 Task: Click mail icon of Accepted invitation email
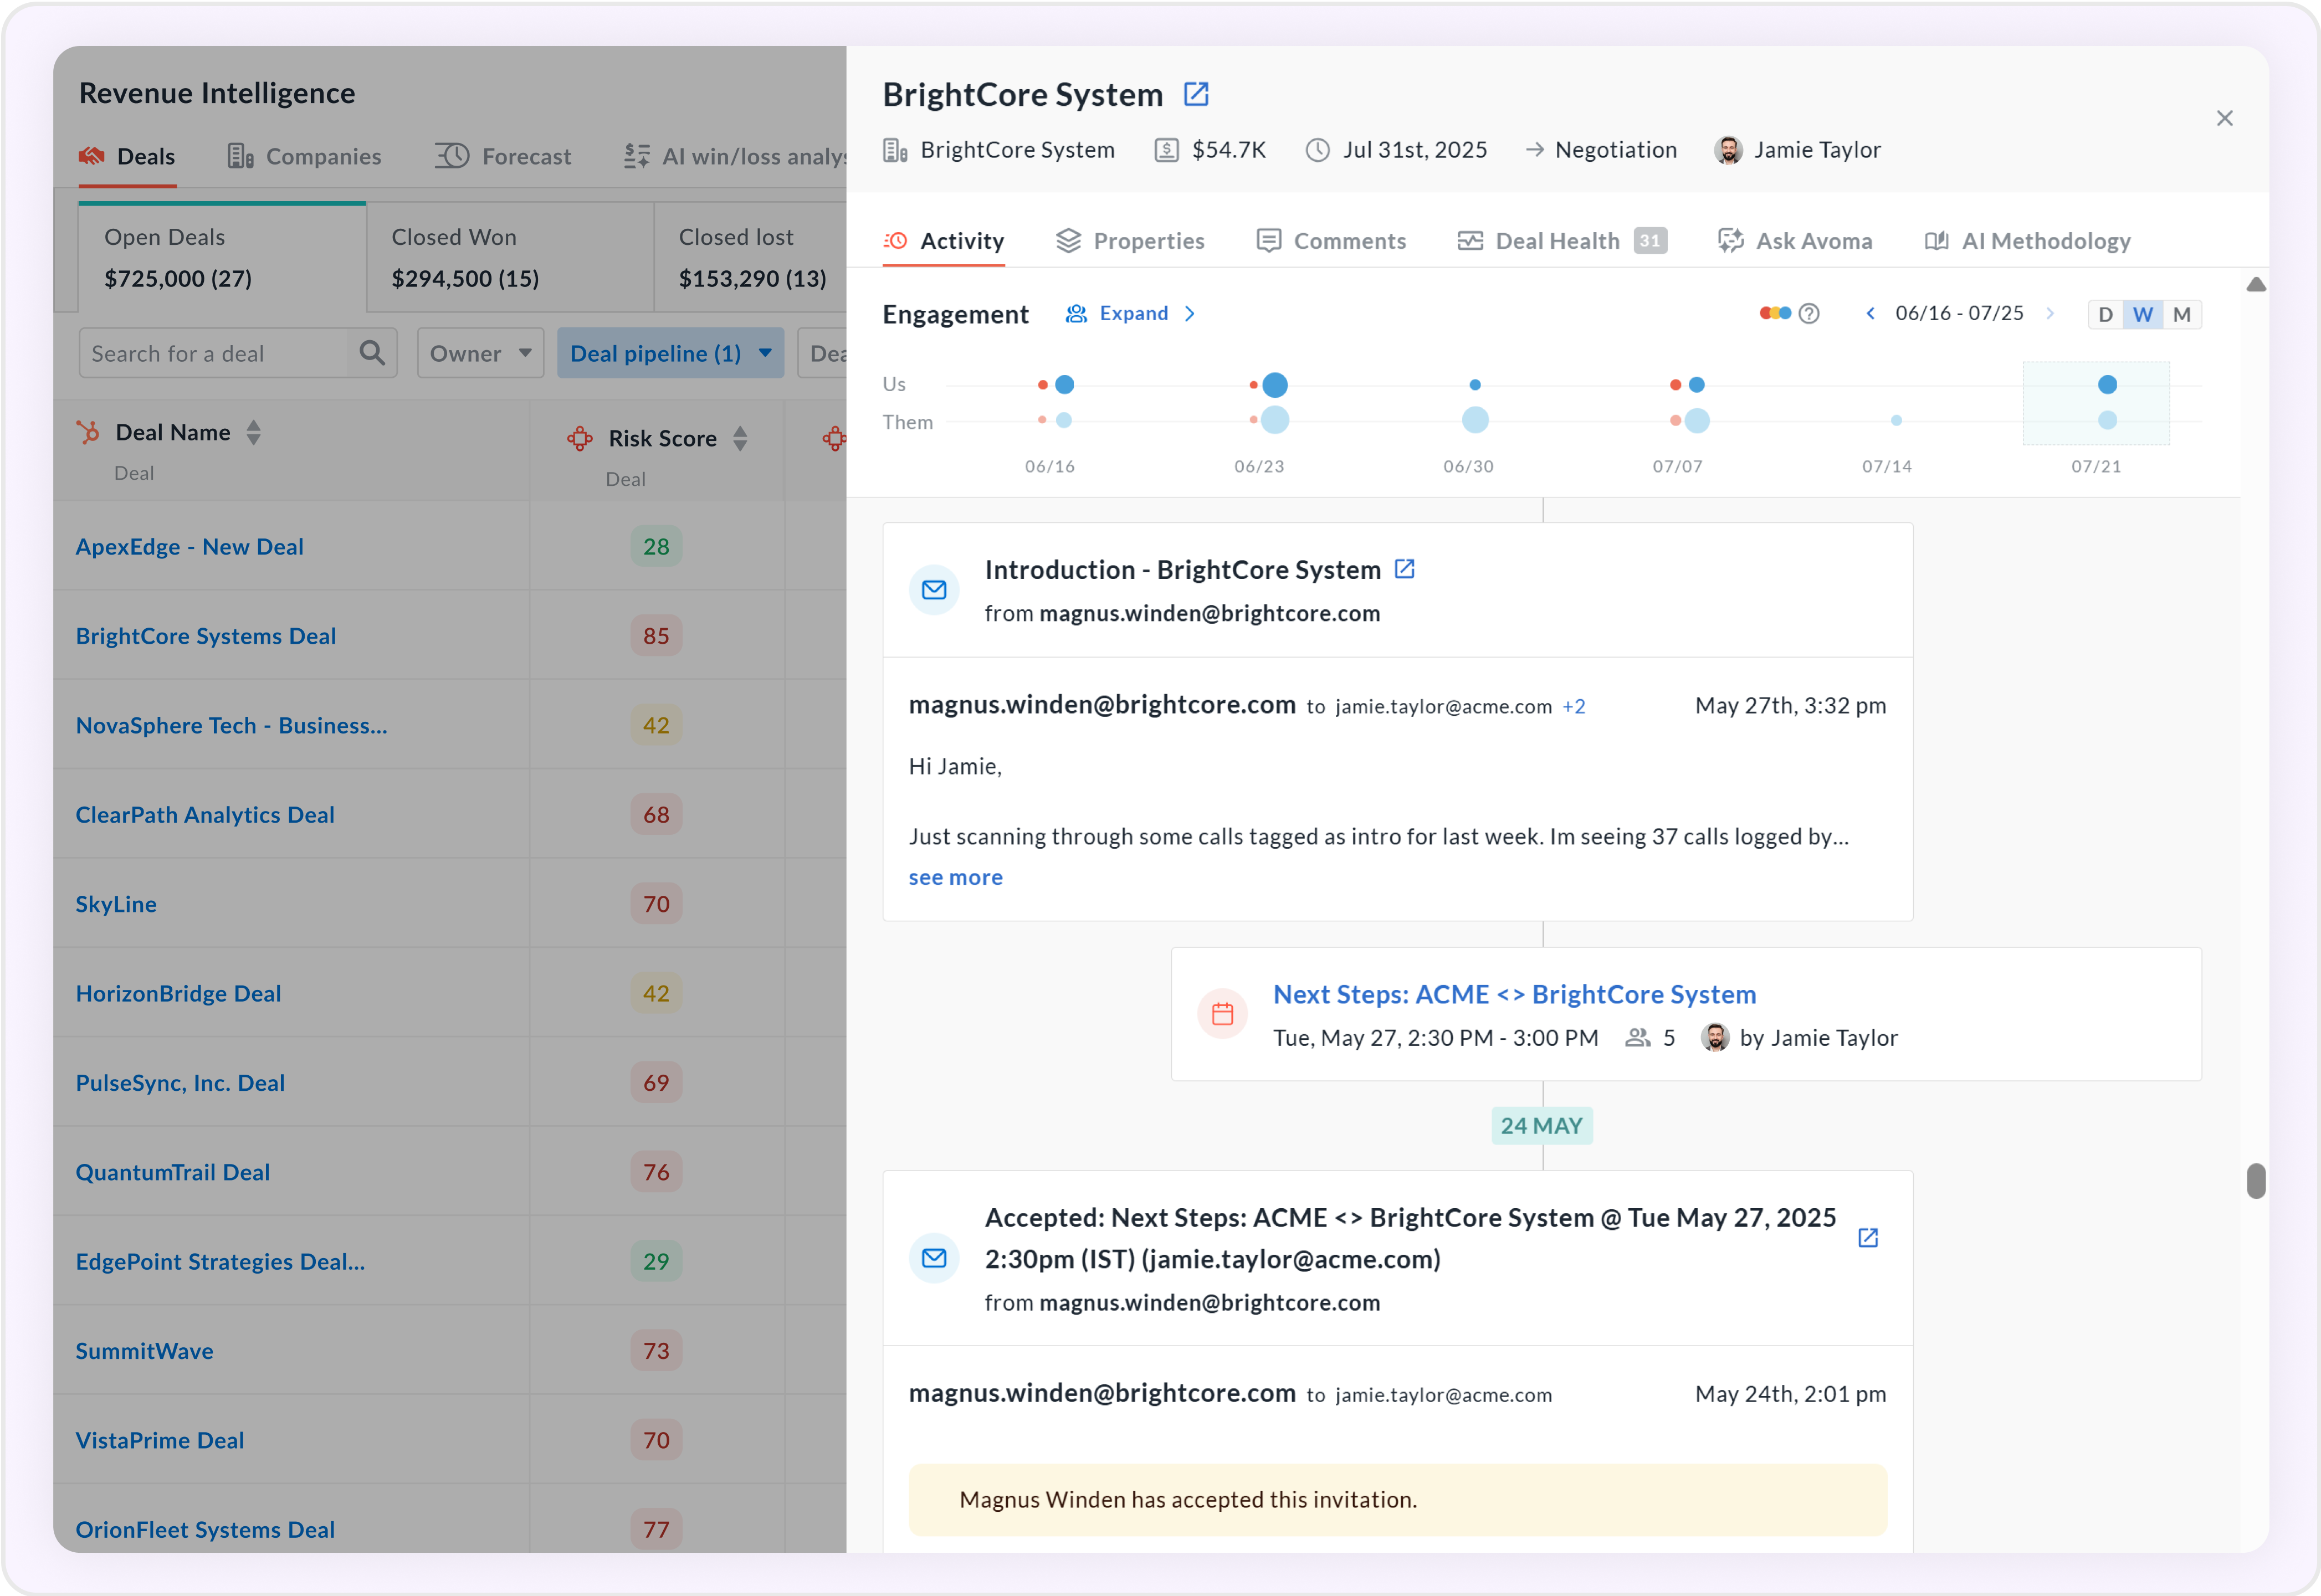coord(934,1258)
